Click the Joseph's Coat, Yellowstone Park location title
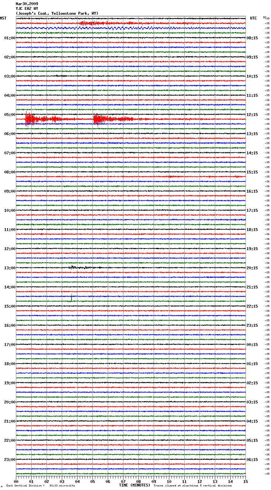This screenshot has height=490, width=271. tap(57, 13)
